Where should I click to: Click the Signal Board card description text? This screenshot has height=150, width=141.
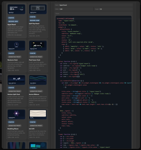(16, 30)
